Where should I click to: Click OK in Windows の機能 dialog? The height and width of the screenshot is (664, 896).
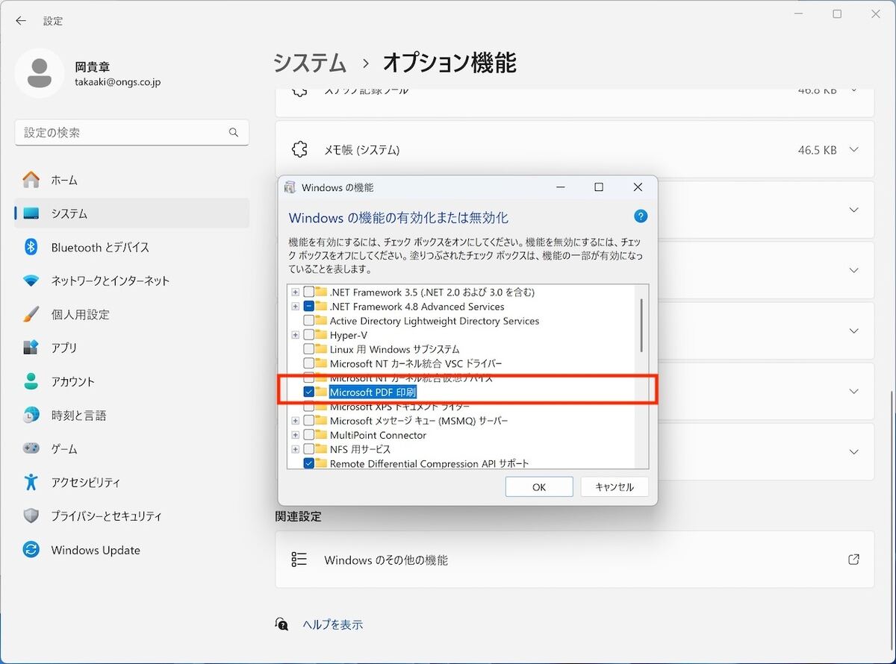point(539,486)
